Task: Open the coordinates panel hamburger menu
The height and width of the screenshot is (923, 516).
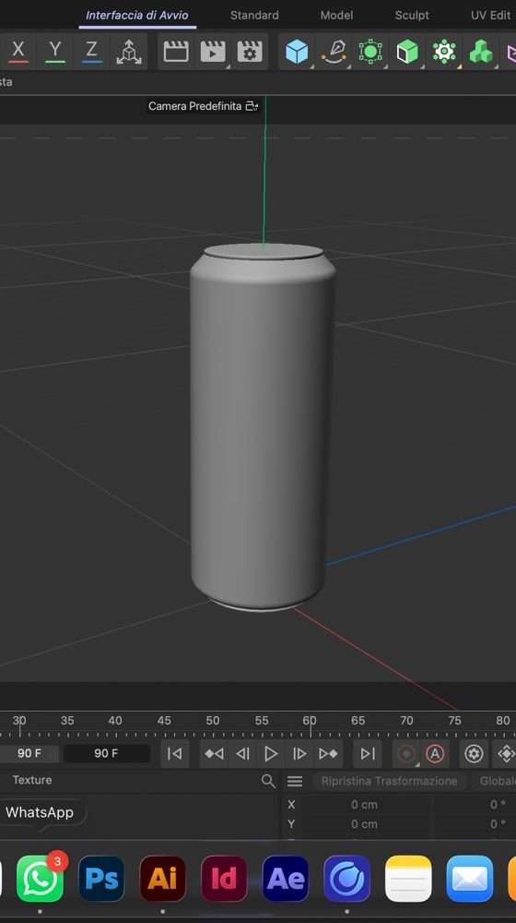Action: pyautogui.click(x=295, y=781)
